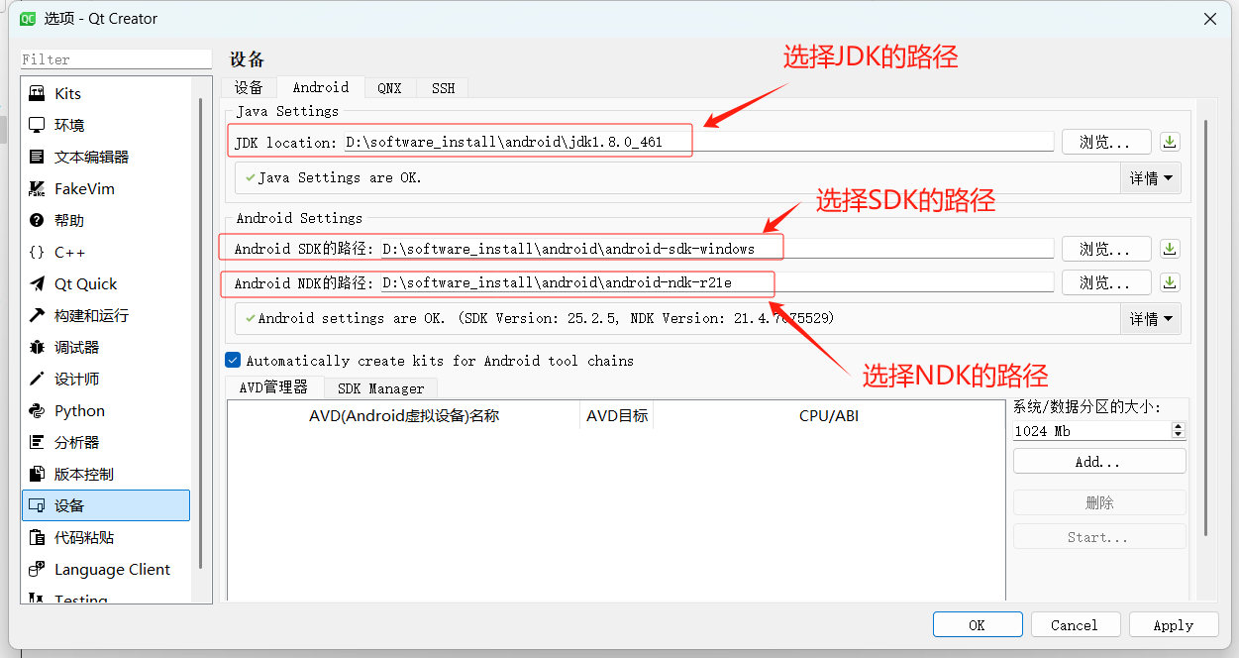Click the Python logo icon
Screen dimensions: 1239x658
point(37,410)
